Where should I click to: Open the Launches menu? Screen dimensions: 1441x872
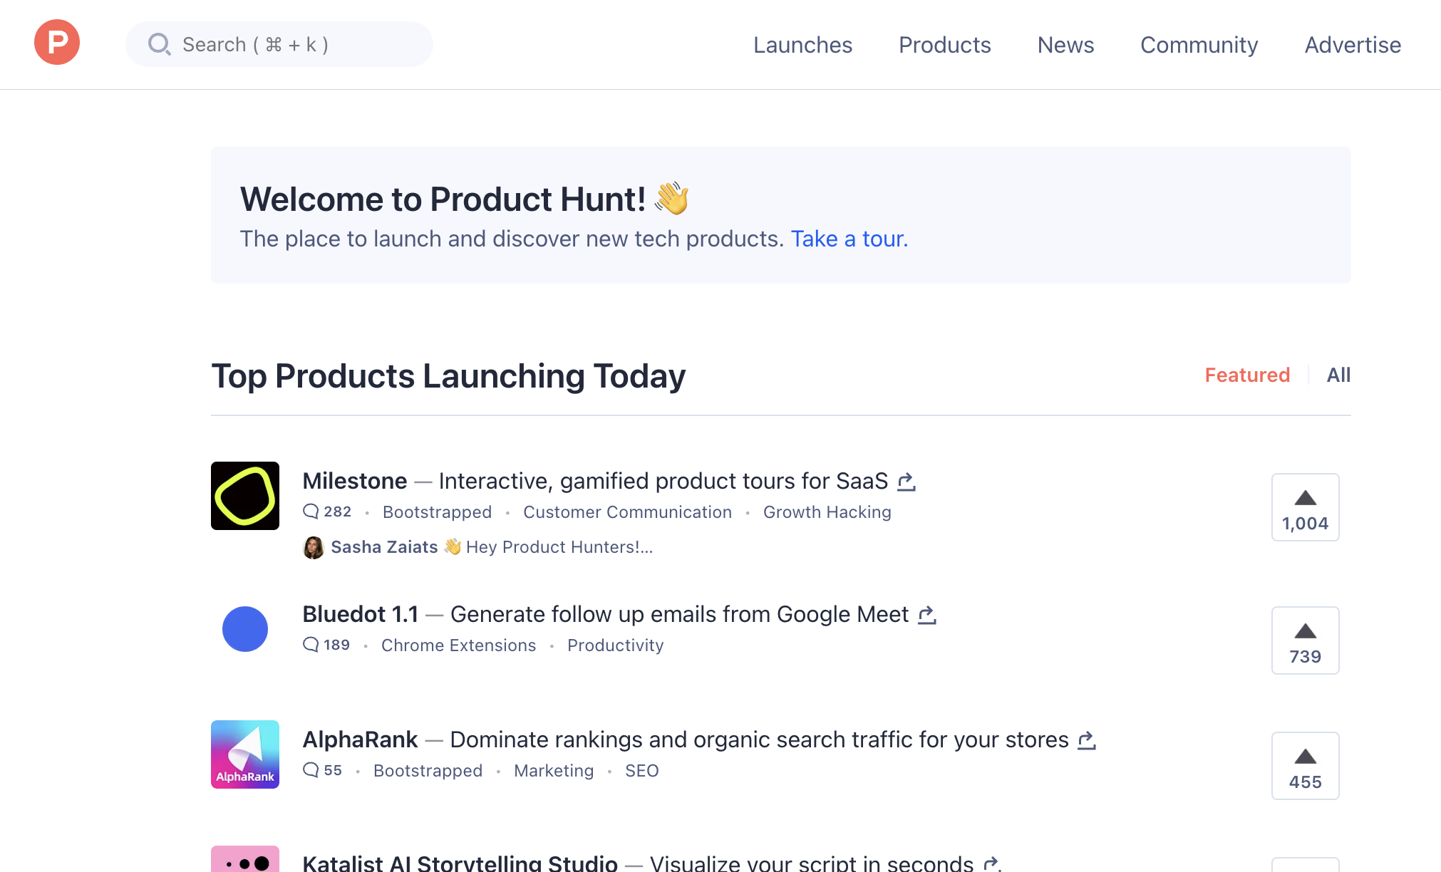[802, 45]
